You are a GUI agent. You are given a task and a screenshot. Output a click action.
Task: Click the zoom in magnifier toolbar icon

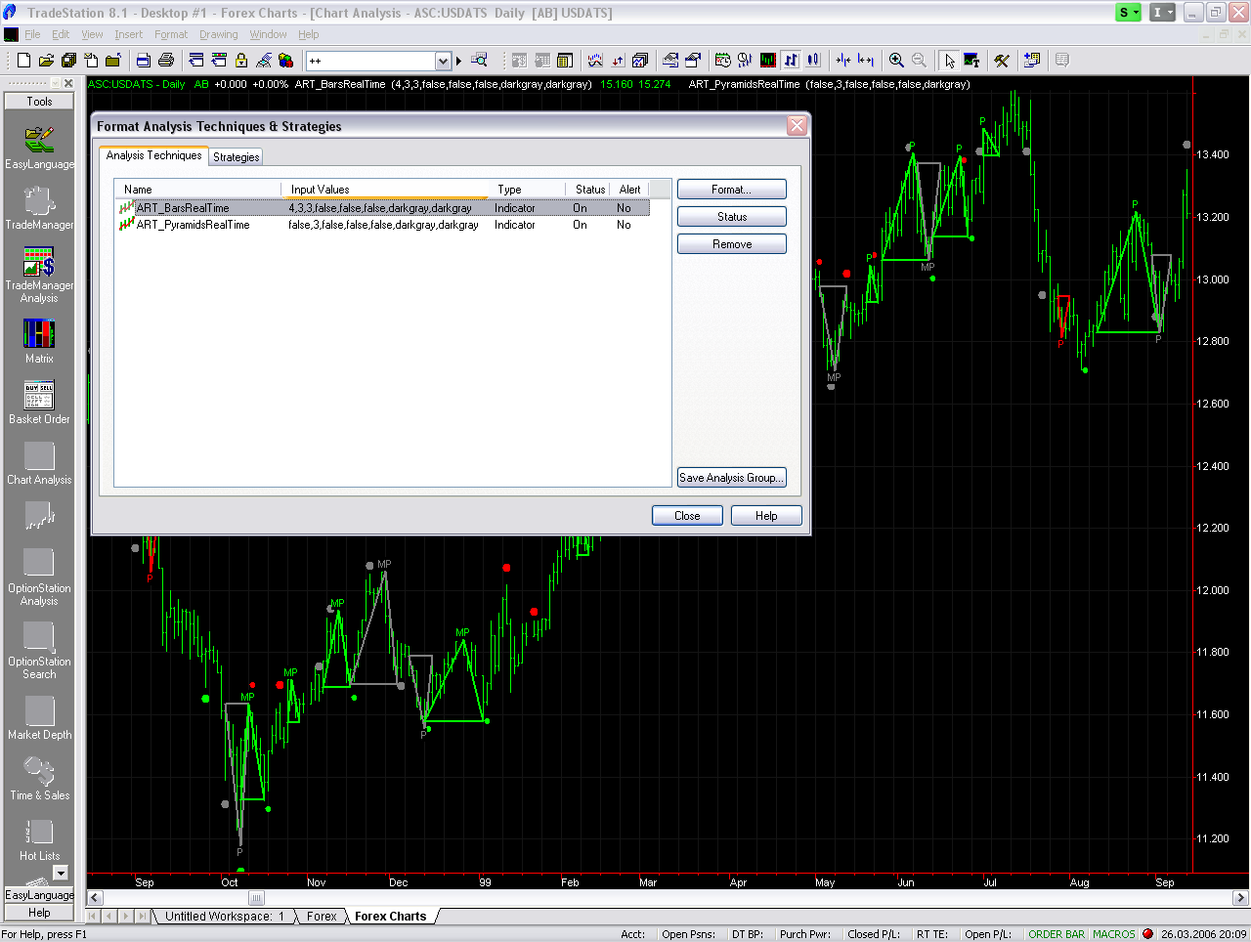[x=896, y=61]
